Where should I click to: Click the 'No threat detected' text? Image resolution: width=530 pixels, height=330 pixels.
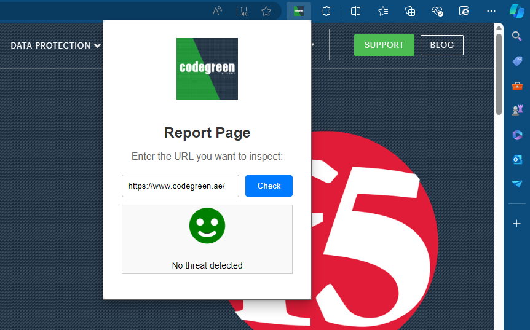click(x=207, y=265)
